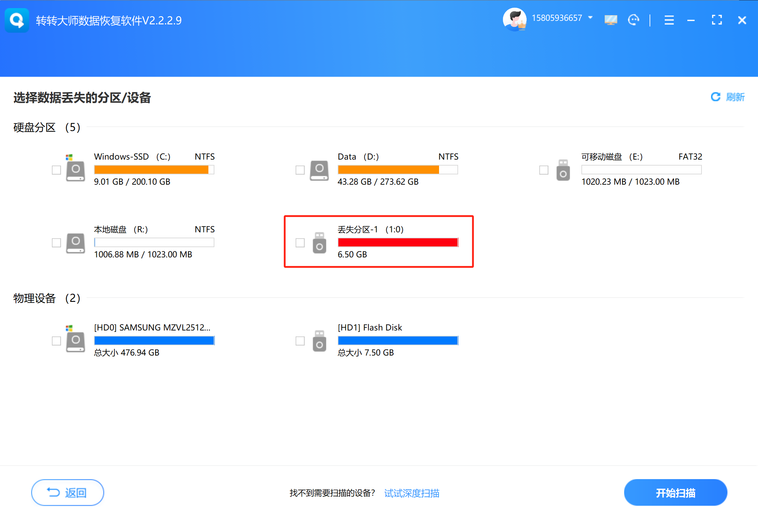Click the red usage bar of 丢失分区-1
This screenshot has width=758, height=519.
pos(398,242)
